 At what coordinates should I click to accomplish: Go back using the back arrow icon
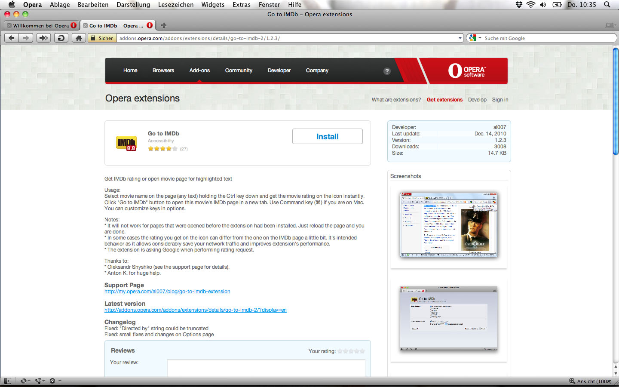coord(11,38)
